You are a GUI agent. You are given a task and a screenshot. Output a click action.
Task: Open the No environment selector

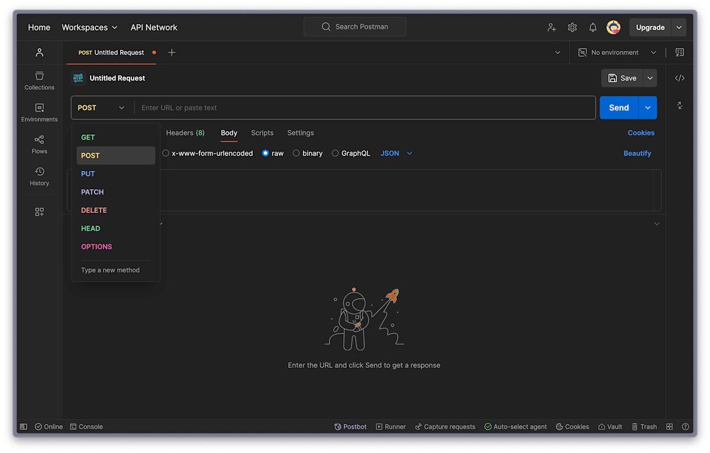(x=617, y=53)
